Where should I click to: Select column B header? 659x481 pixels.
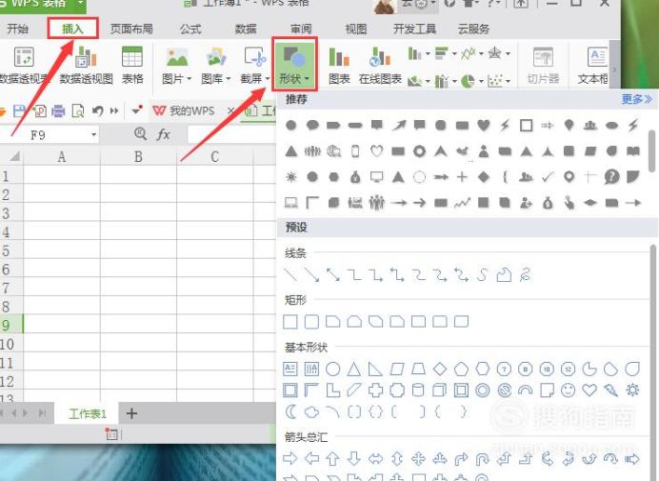point(138,157)
